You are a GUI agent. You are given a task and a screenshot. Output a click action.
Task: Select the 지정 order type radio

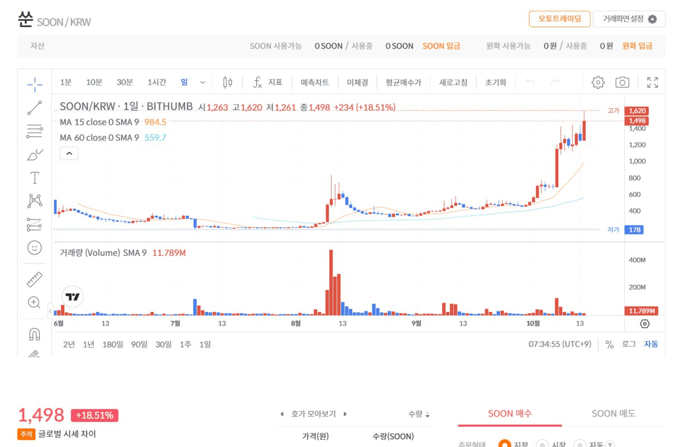(x=504, y=444)
